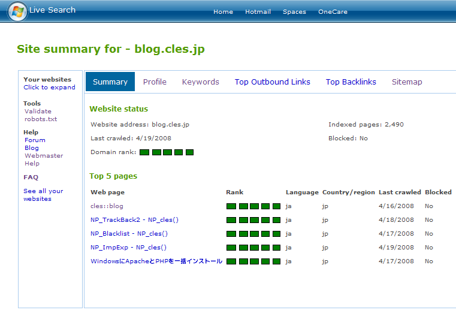
Task: Click See all your websites
Action: 43,195
